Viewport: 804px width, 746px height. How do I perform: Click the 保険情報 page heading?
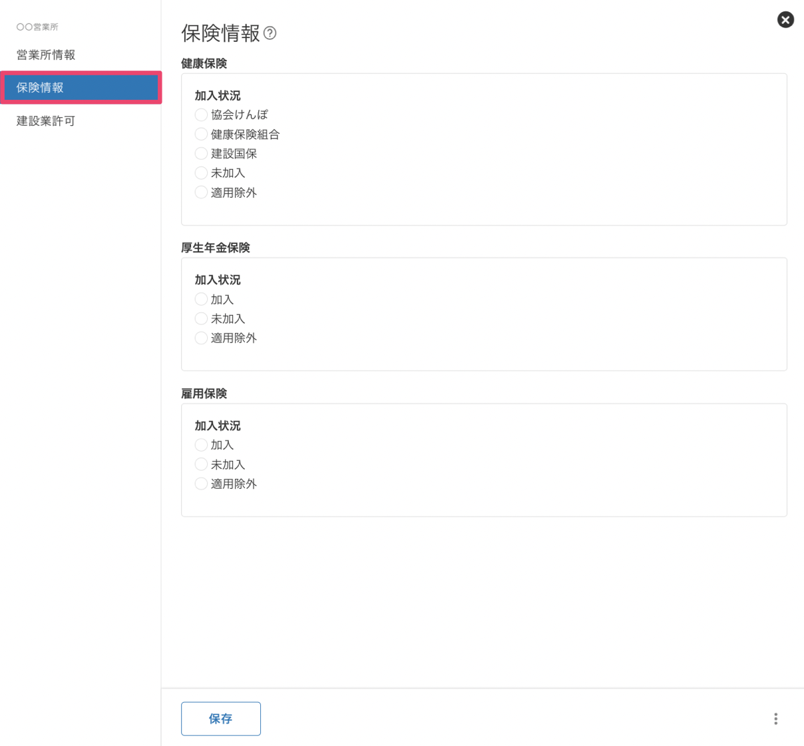pyautogui.click(x=220, y=33)
